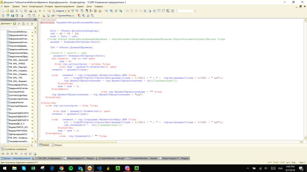Open the Правка menu
The width and height of the screenshot is (307, 172).
pyautogui.click(x=16, y=7)
